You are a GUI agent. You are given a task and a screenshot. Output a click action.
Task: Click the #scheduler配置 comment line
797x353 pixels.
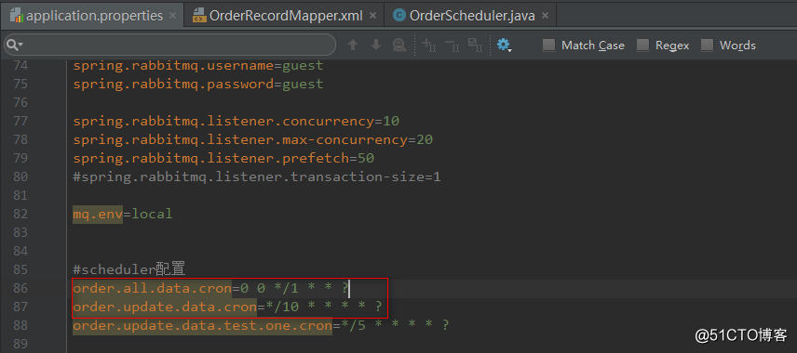(x=129, y=268)
